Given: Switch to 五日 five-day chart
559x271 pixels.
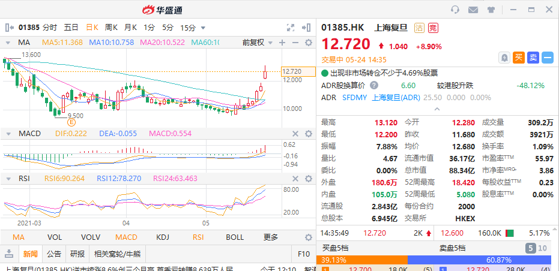Looking at the screenshot, I should point(71,28).
